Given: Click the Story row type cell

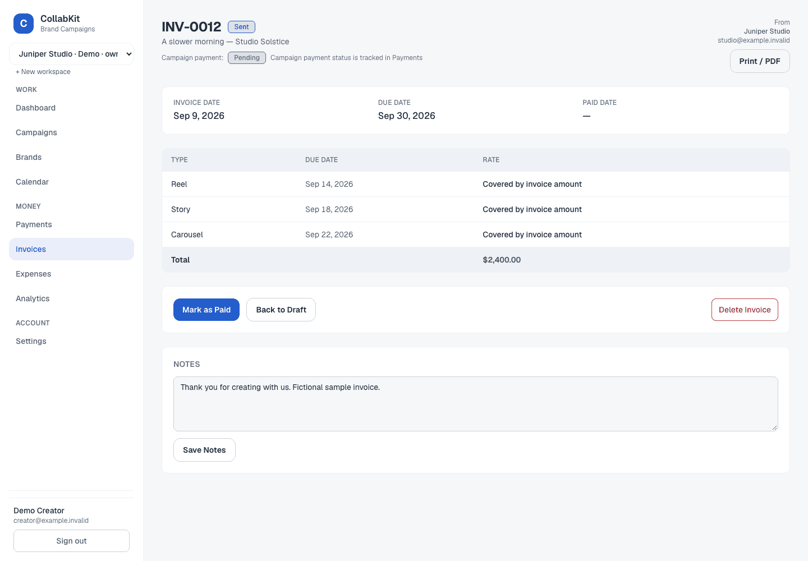Looking at the screenshot, I should pos(181,209).
